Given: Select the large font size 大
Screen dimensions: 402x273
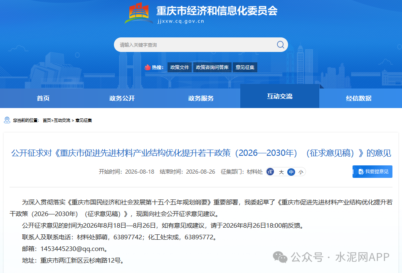Looking at the screenshot, I should [x=281, y=172].
